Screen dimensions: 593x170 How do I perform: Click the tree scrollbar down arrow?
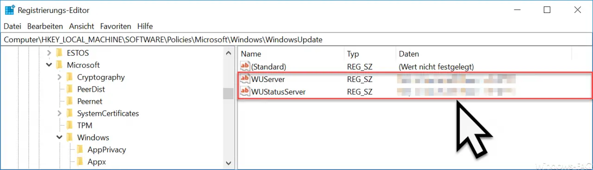pos(228,163)
